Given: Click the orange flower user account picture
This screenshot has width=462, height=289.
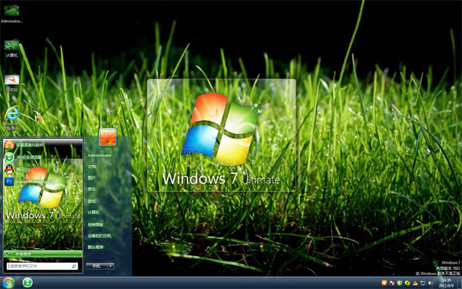Looking at the screenshot, I should [x=108, y=137].
